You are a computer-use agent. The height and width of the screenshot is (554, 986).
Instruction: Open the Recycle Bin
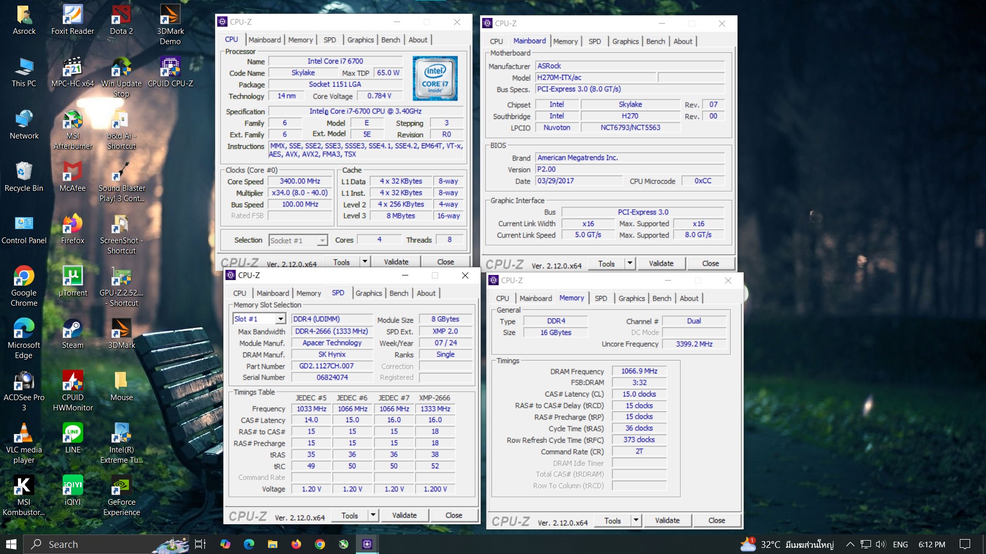click(x=24, y=177)
